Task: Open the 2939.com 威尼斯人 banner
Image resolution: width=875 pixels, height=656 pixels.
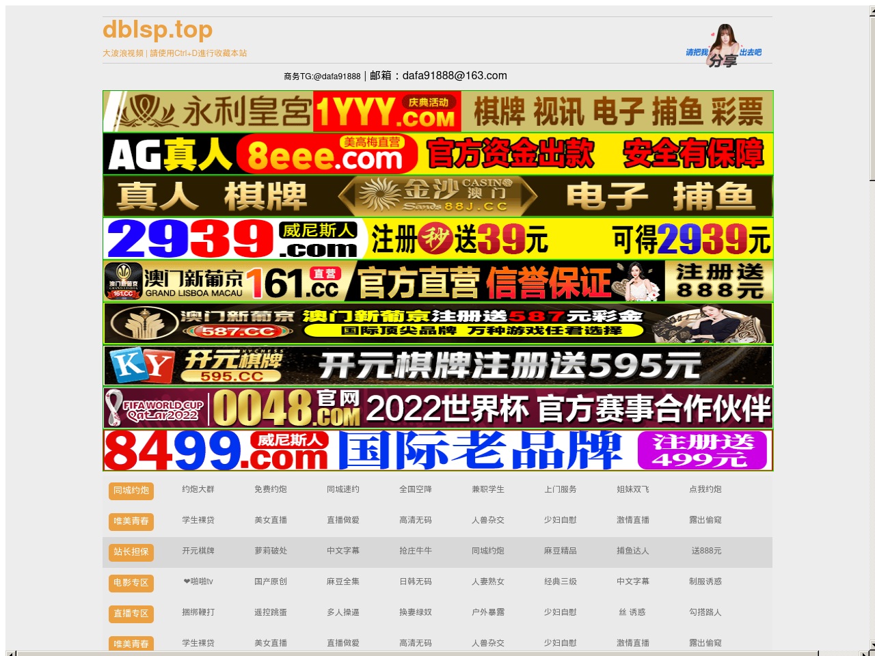Action: point(437,238)
